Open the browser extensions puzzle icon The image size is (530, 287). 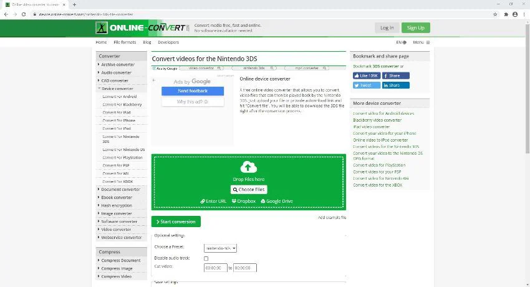coord(506,14)
